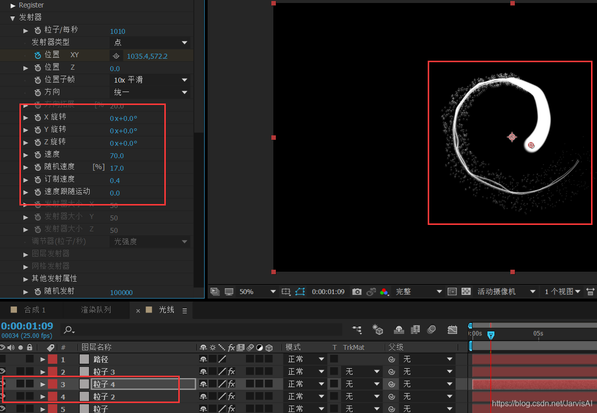The width and height of the screenshot is (597, 413).
Task: Click the 粒子/每秒 value 1010
Action: pos(118,31)
